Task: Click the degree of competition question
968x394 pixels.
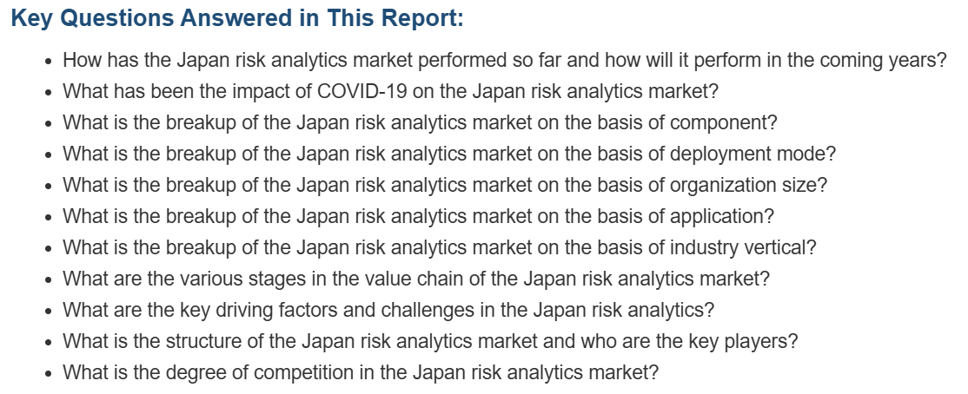Action: tap(361, 373)
